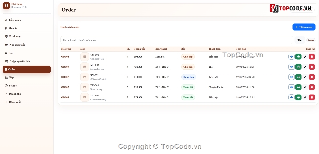Viewport: 319px width, 154px height.
Task: Edit order OD003 with pencil icon
Action: coord(305,77)
